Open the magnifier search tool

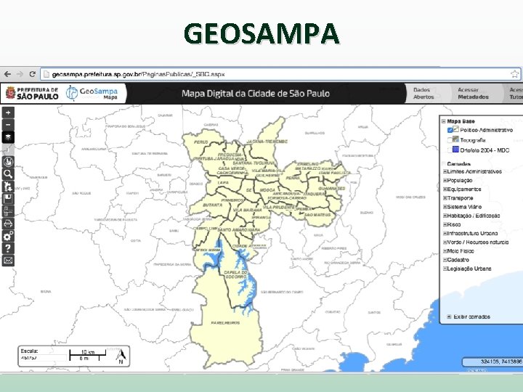8,174
